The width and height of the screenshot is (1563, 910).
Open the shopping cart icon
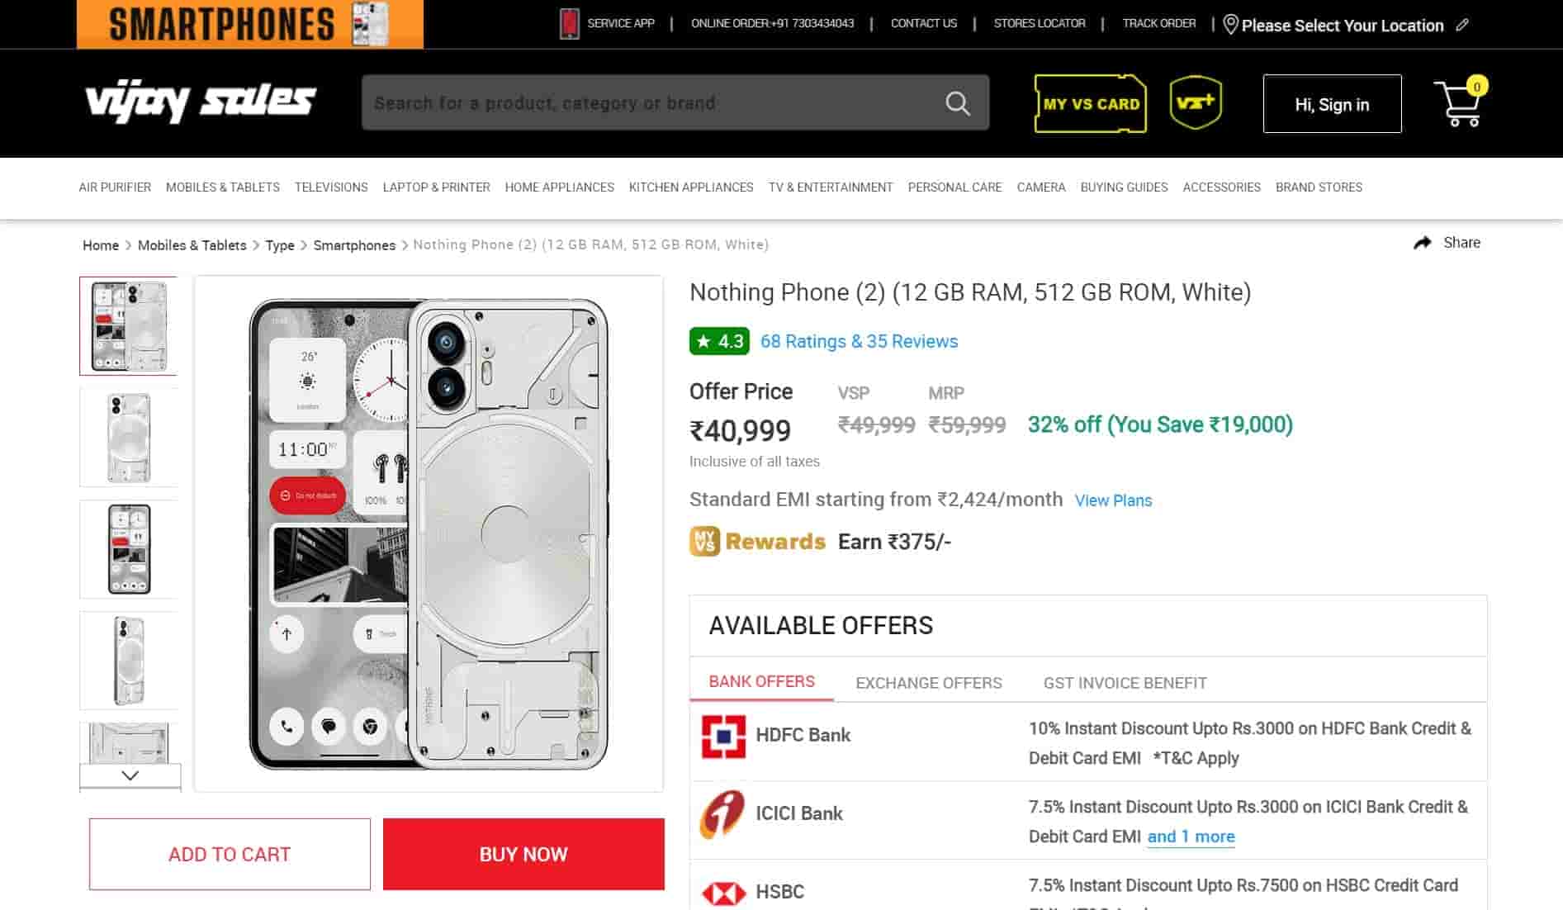click(x=1459, y=105)
